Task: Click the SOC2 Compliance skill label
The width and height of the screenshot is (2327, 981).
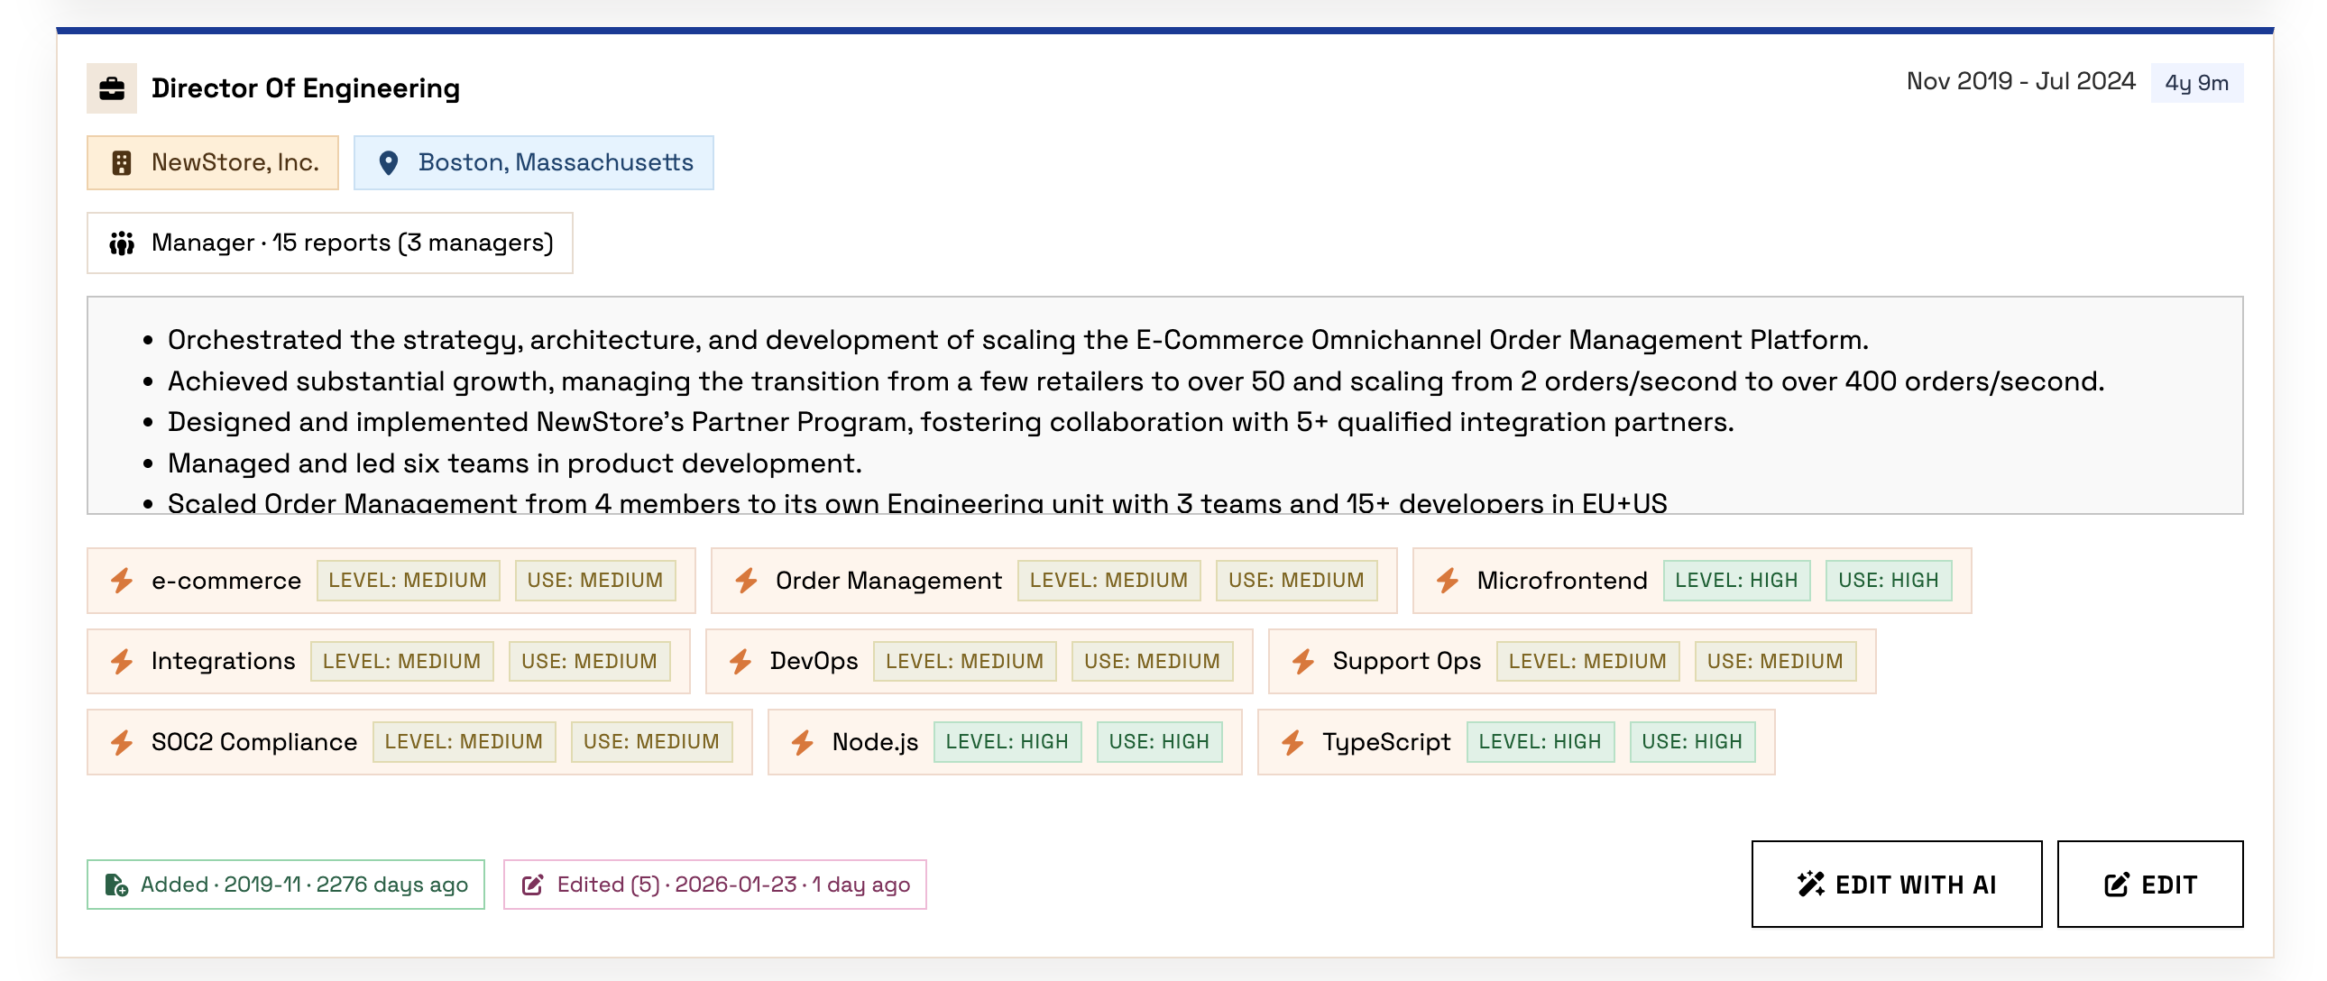Action: click(x=253, y=742)
